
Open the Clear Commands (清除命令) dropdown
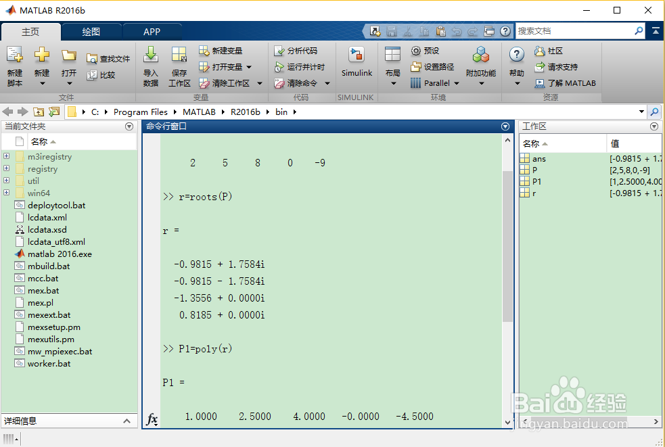coord(327,83)
